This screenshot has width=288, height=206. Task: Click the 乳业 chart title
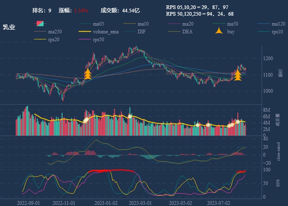click(x=9, y=27)
